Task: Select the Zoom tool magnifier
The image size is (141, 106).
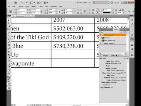Action: pos(9,73)
